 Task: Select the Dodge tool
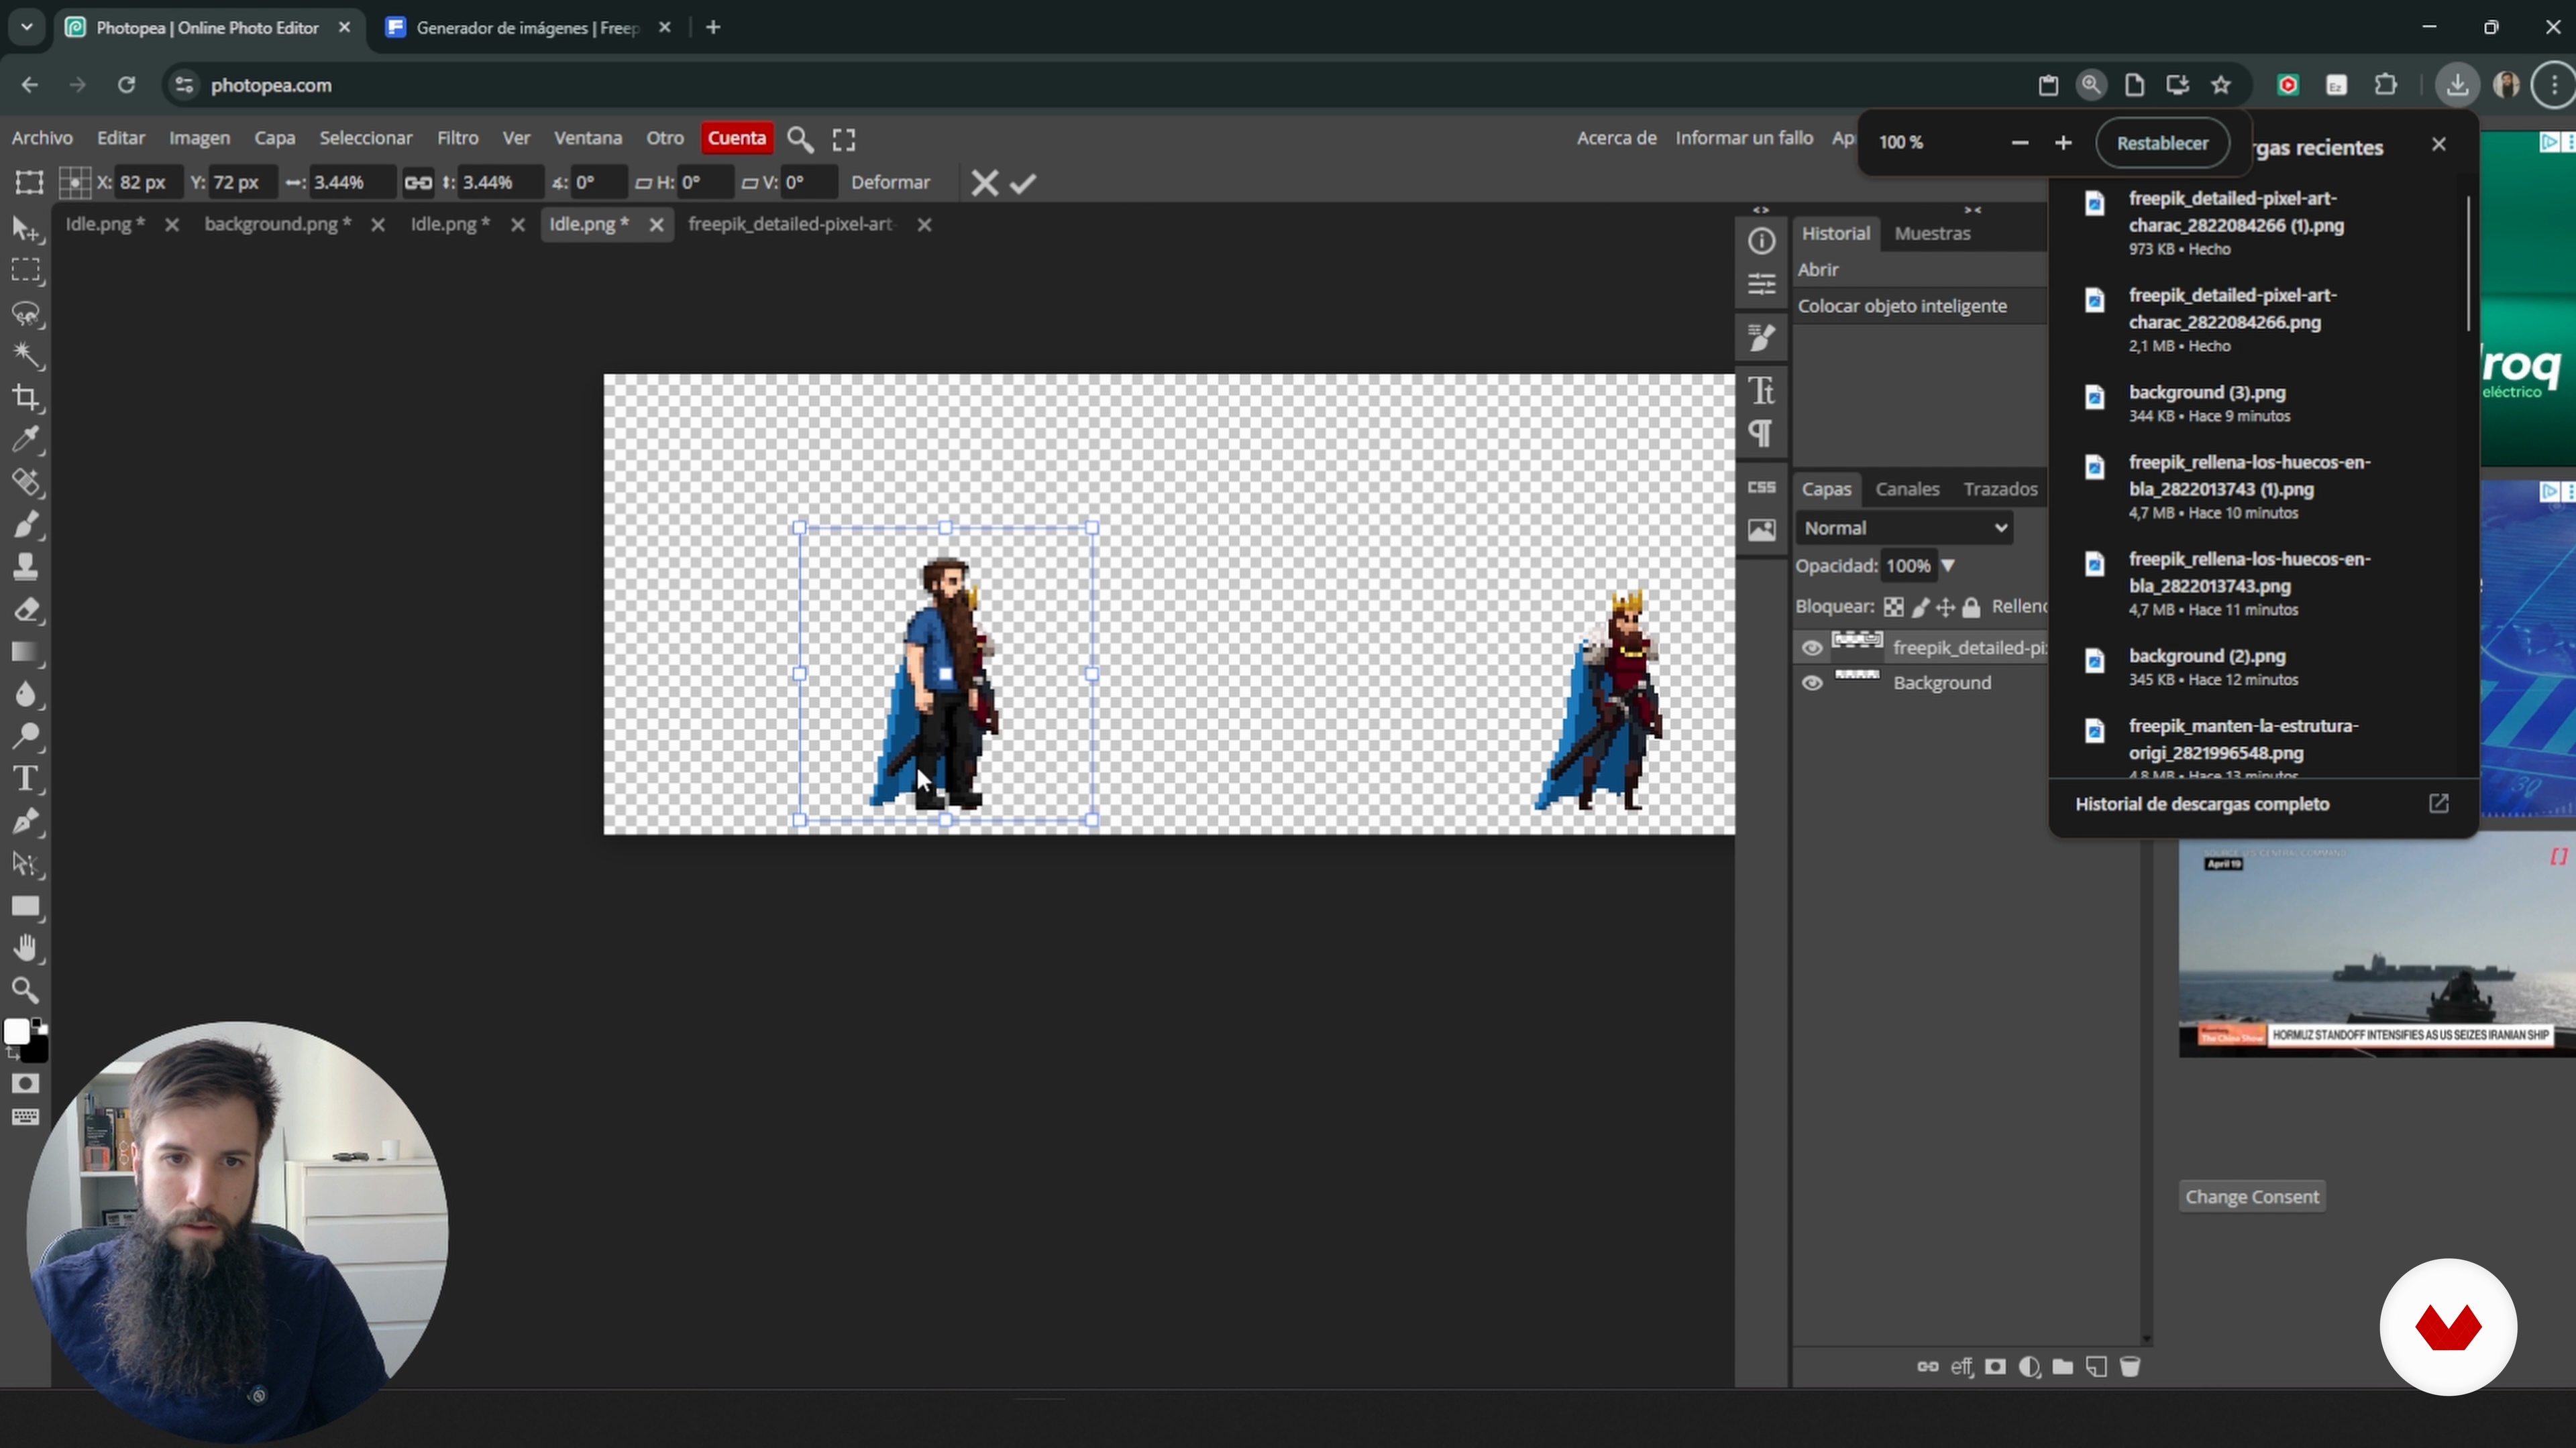[x=26, y=737]
